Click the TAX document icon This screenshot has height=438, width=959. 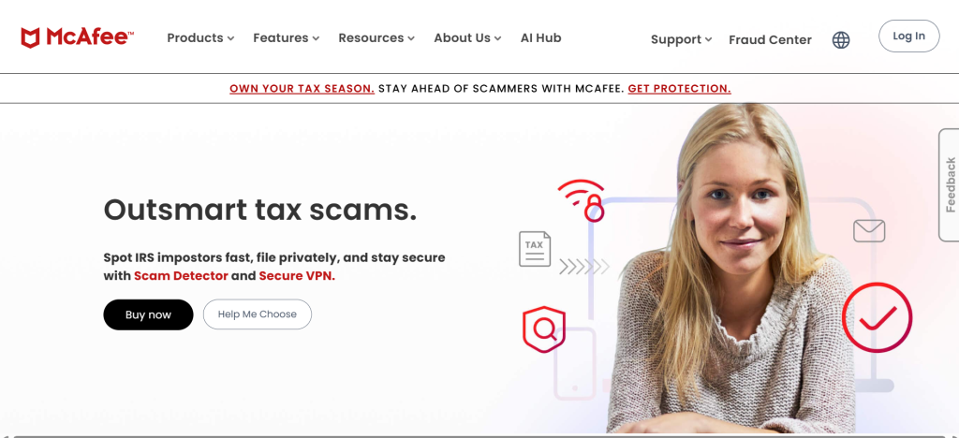[535, 249]
